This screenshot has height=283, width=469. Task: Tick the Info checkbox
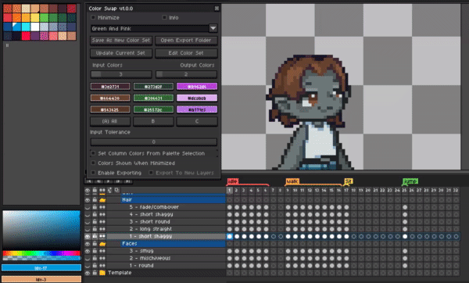164,17
